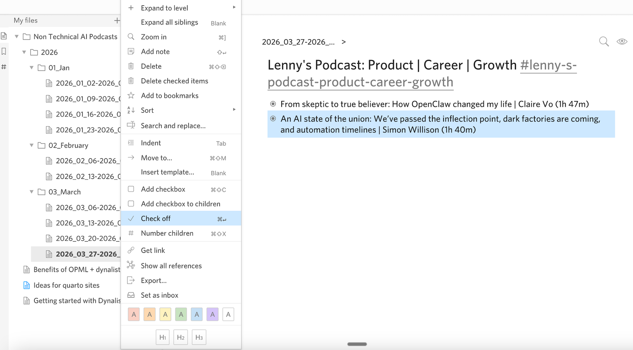Select Export... from the context menu

click(x=154, y=281)
